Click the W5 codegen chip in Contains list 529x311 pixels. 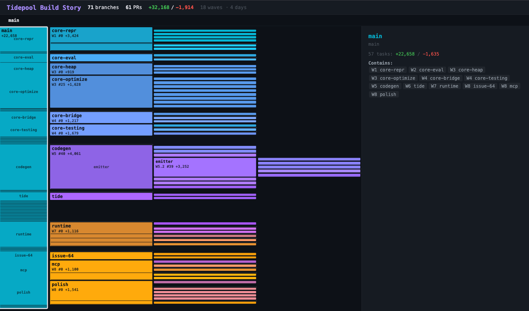[384, 86]
